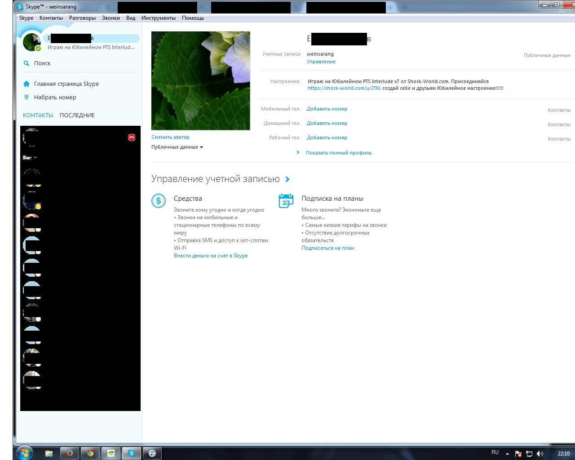This screenshot has width=575, height=460.
Task: Open Набрать номер
Action: 55,97
